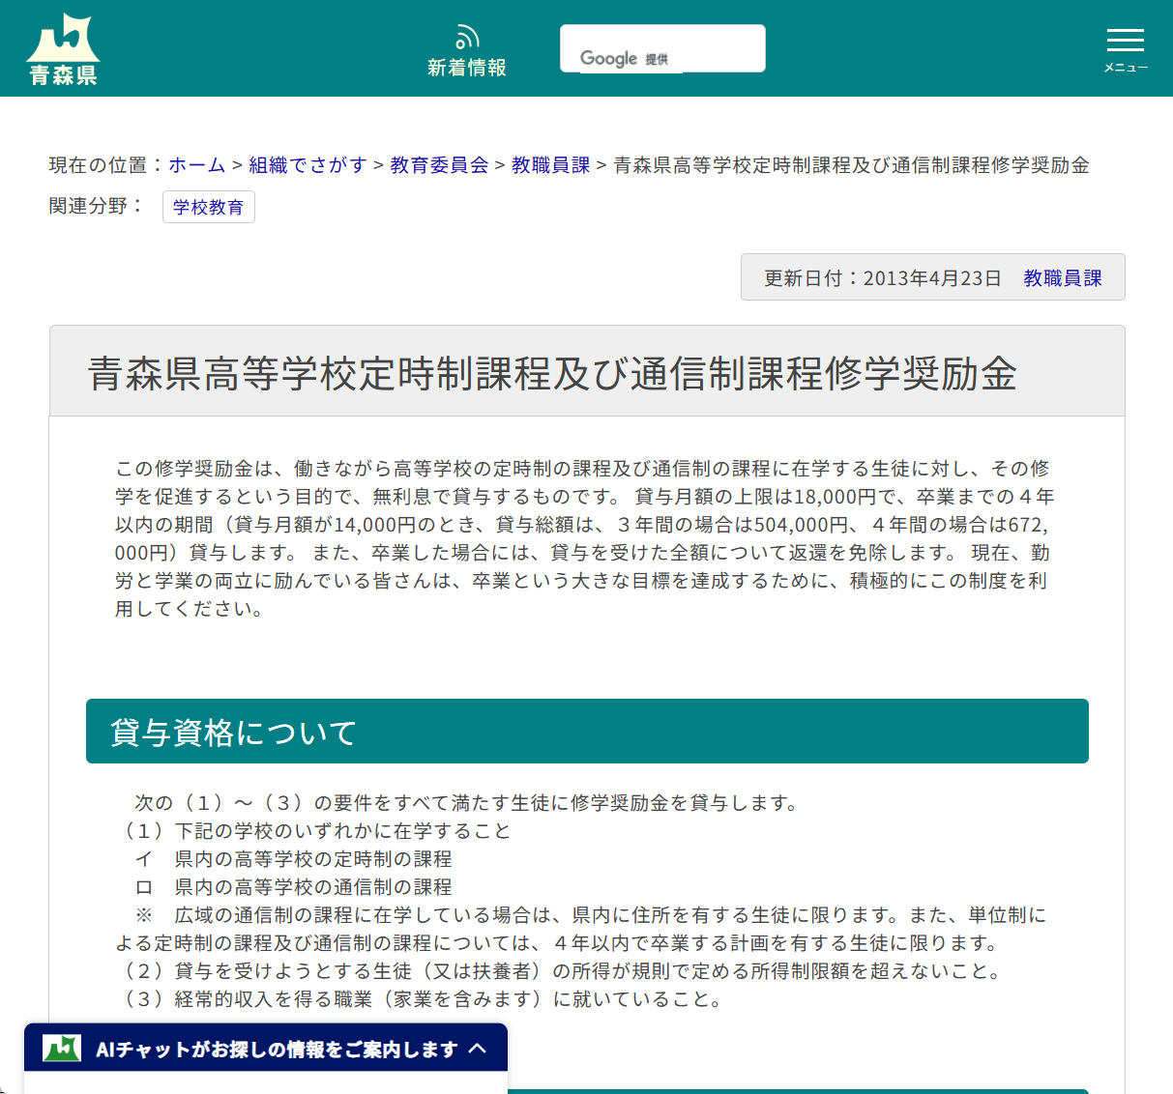Collapse the AI chat banner with the chevron
The height and width of the screenshot is (1094, 1173).
[480, 1048]
